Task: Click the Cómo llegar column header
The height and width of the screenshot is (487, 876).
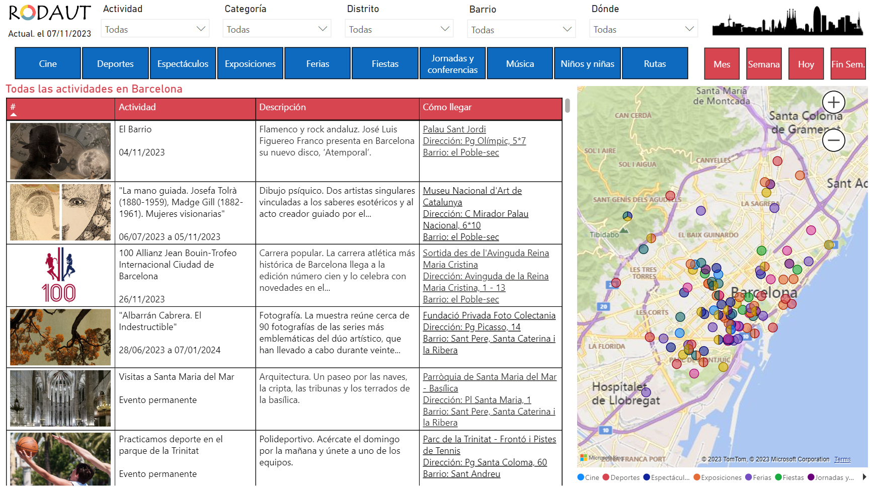Action: (x=491, y=108)
